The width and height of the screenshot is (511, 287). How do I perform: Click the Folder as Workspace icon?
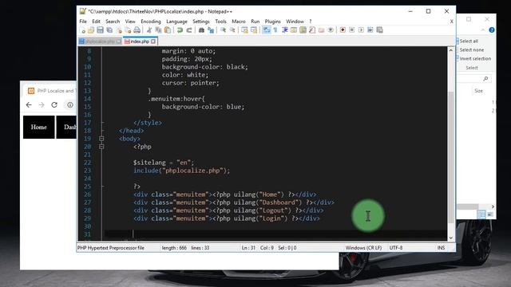click(x=321, y=30)
